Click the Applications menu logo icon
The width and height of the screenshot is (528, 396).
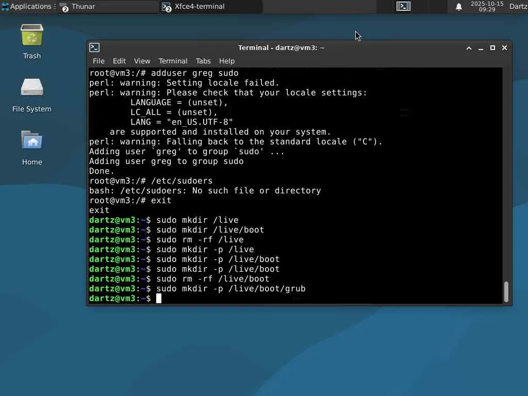[x=5, y=6]
